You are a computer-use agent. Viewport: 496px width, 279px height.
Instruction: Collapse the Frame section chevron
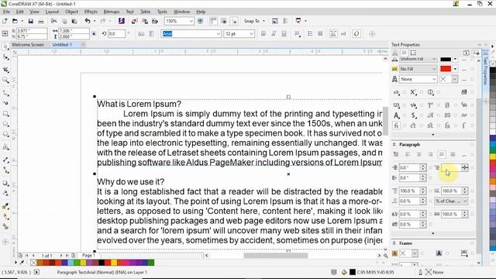click(394, 243)
